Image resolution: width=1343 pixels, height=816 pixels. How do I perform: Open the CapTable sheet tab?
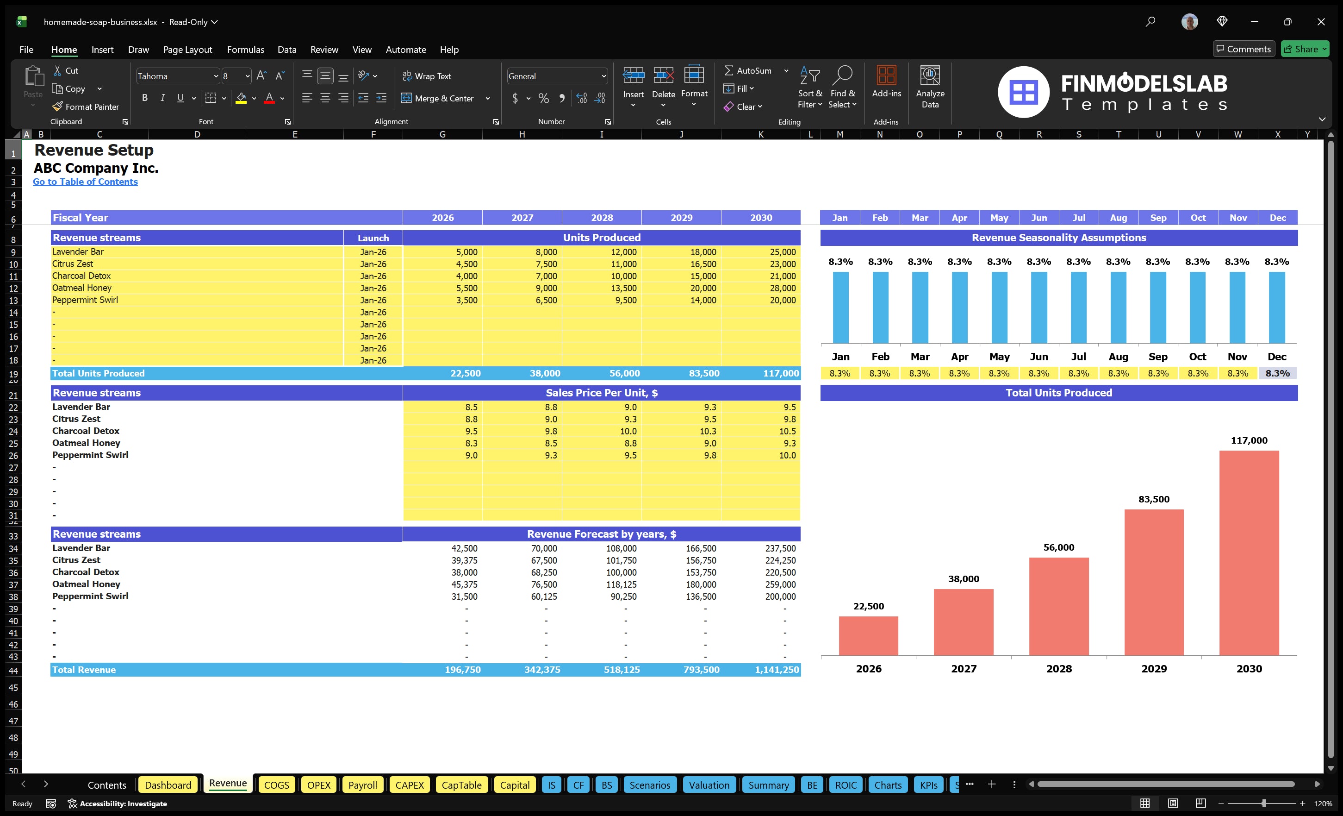461,785
